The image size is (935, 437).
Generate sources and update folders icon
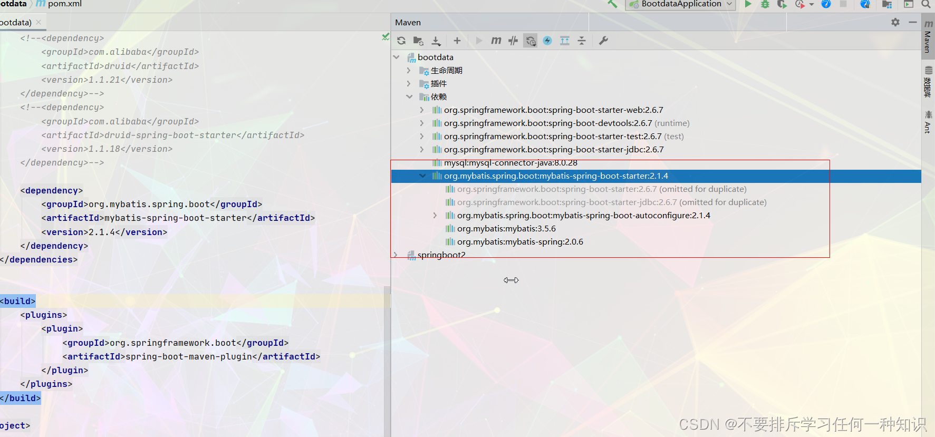point(418,41)
